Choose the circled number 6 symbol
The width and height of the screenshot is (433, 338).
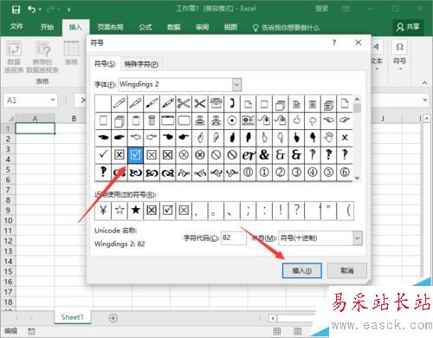tap(345, 172)
